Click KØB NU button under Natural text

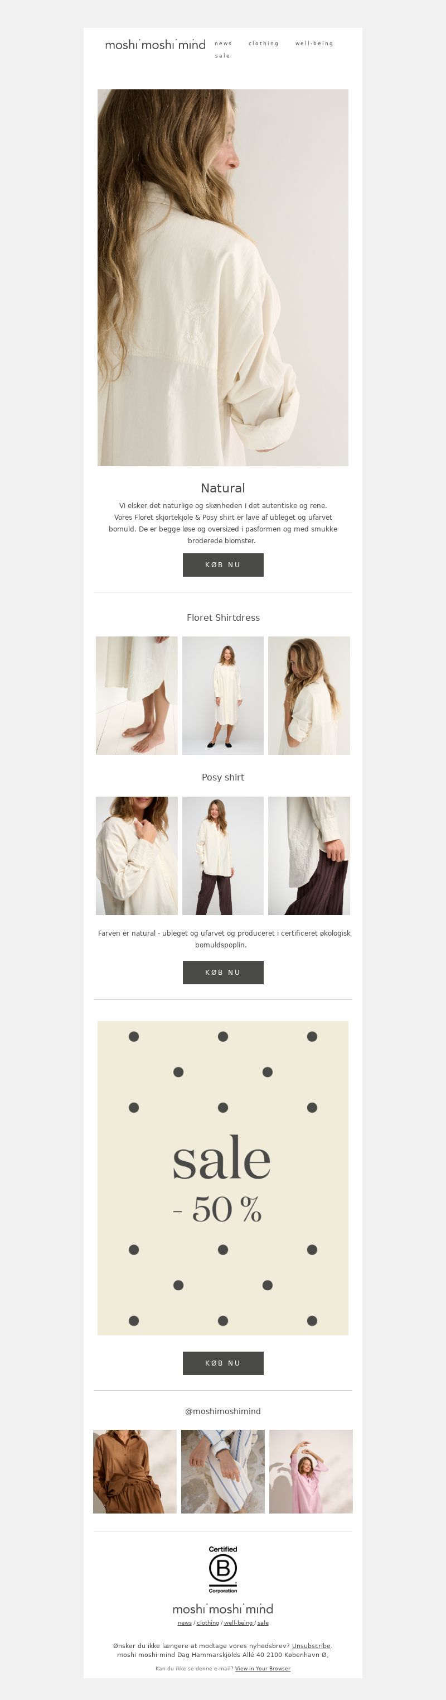[x=222, y=565]
